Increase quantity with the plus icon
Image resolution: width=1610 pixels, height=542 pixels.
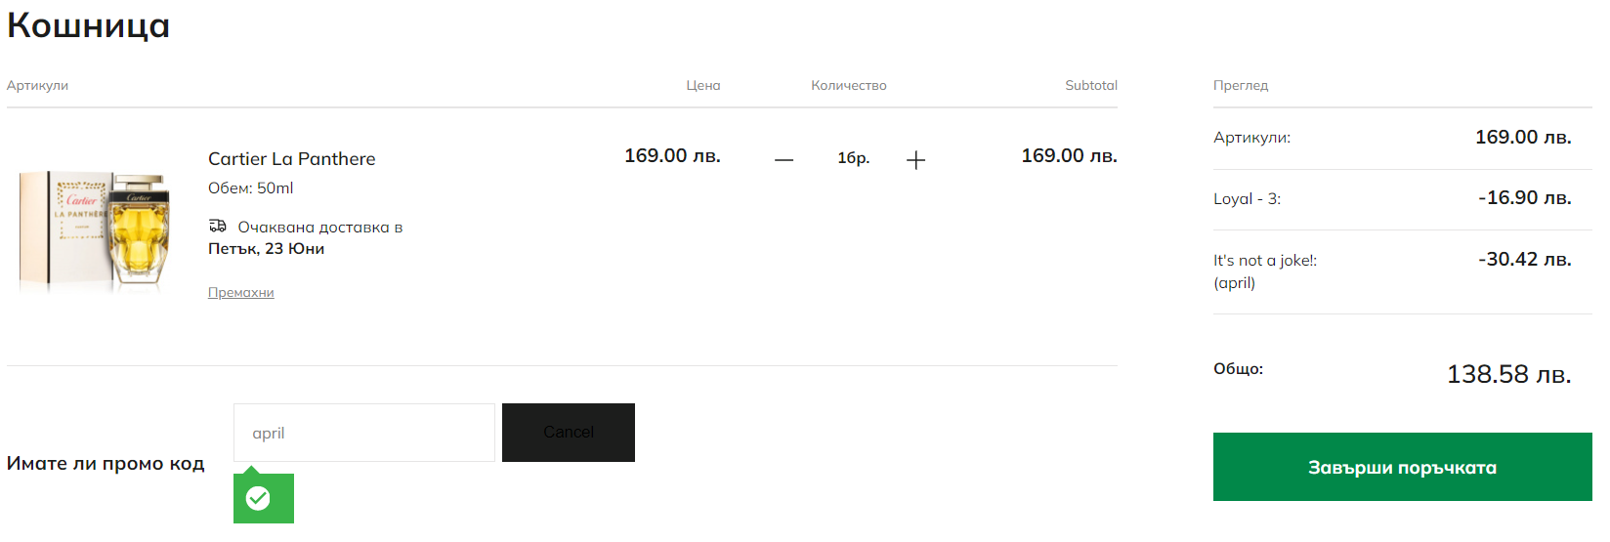[x=915, y=160]
